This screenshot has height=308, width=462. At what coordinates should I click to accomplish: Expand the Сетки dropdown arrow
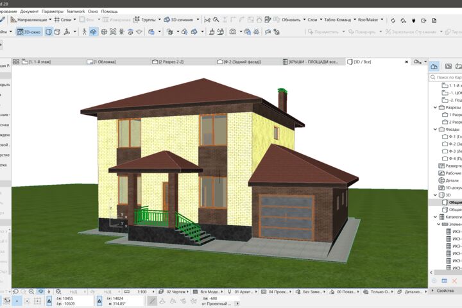[74, 19]
